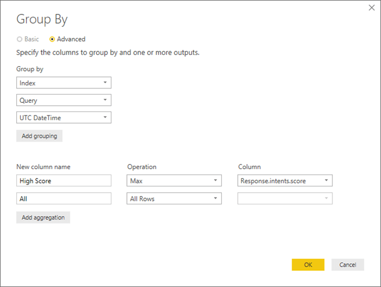Click the Add aggregation button
Viewport: 381px width, 287px height.
coord(43,217)
